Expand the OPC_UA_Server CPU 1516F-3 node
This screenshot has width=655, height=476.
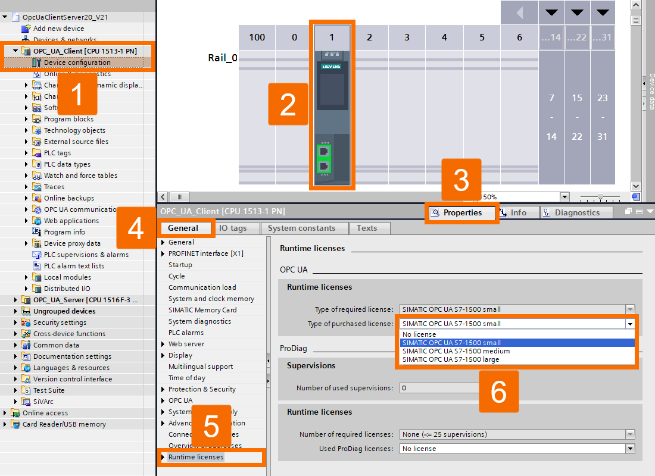pos(15,300)
